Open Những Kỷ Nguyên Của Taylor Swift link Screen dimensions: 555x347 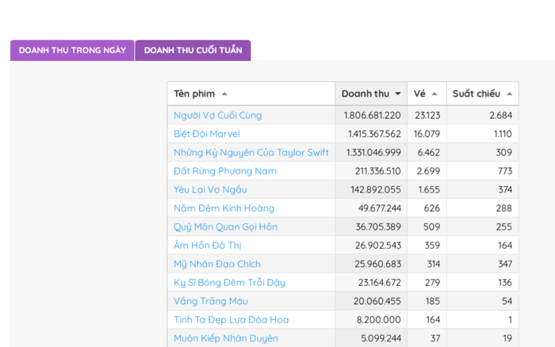click(251, 152)
